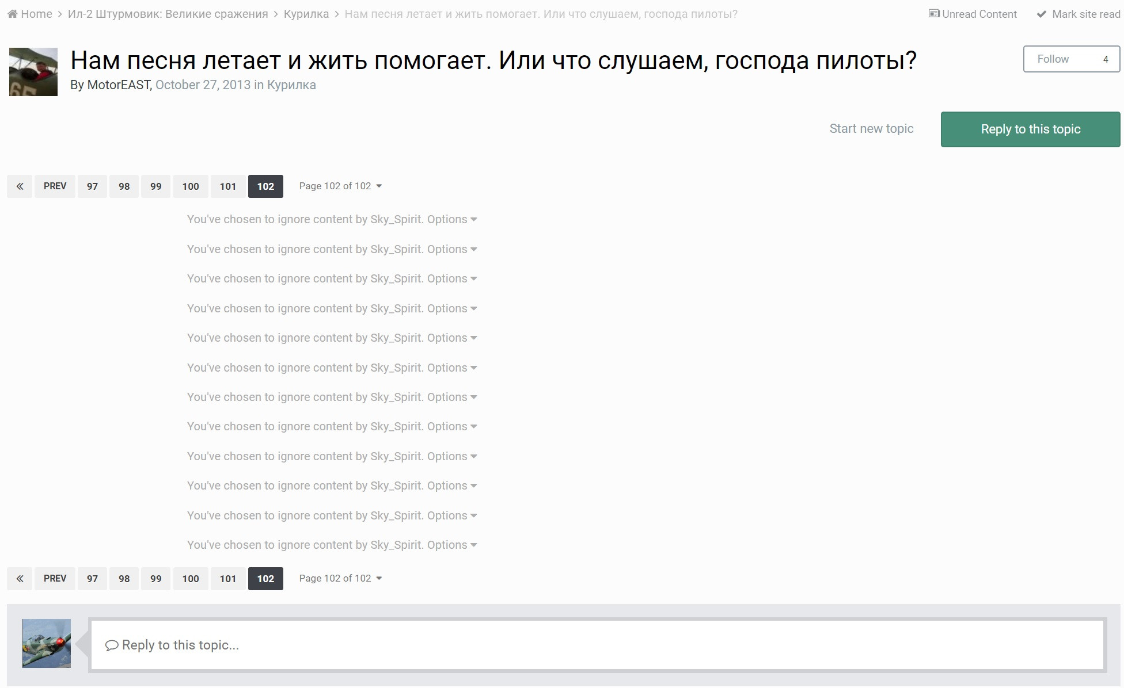Expand Options for third ignored Sky_Spirit post
The width and height of the screenshot is (1124, 688).
[x=452, y=278]
